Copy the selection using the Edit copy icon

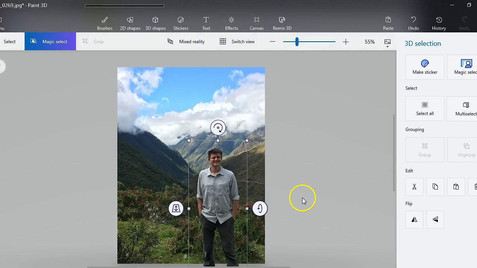click(x=435, y=187)
